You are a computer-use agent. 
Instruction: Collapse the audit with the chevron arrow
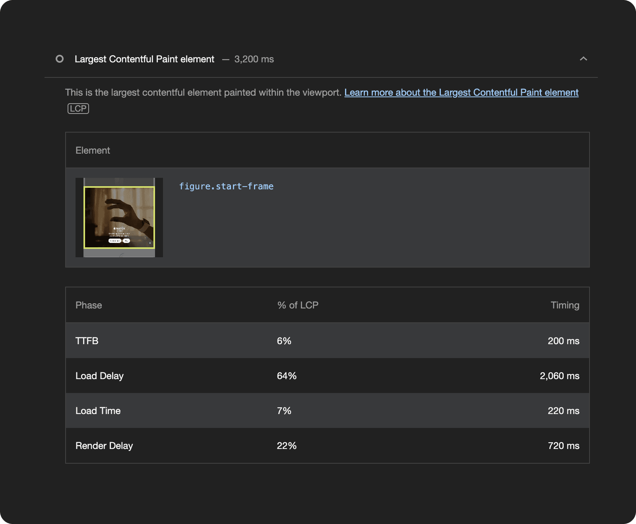(x=583, y=59)
